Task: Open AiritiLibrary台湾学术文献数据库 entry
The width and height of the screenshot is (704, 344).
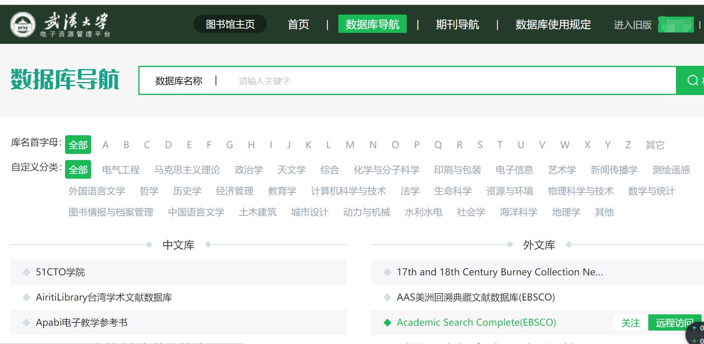Action: click(104, 297)
